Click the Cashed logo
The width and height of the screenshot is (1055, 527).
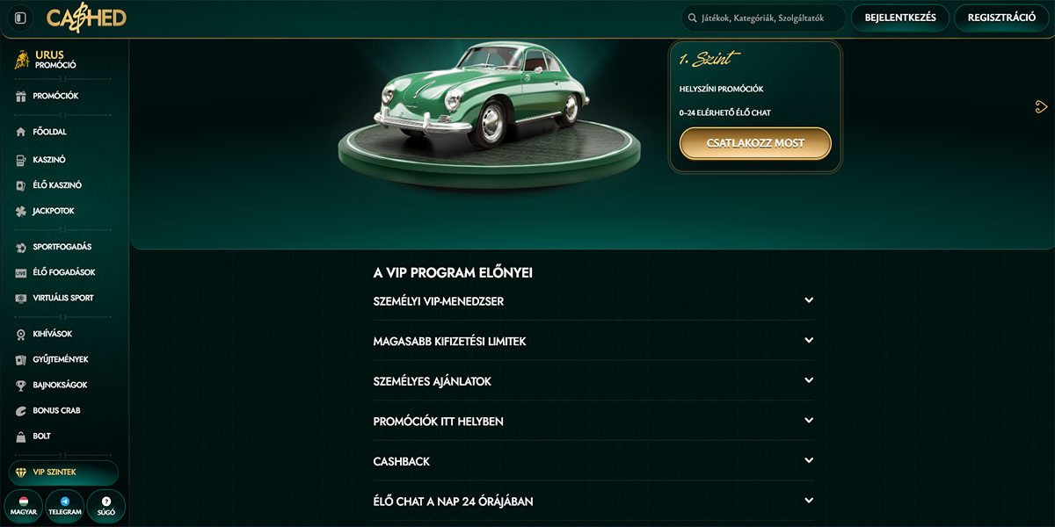[86, 18]
